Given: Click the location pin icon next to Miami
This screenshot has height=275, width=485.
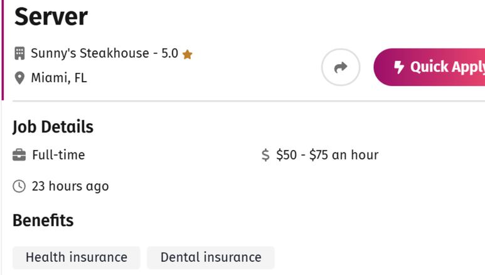Looking at the screenshot, I should click(x=19, y=78).
